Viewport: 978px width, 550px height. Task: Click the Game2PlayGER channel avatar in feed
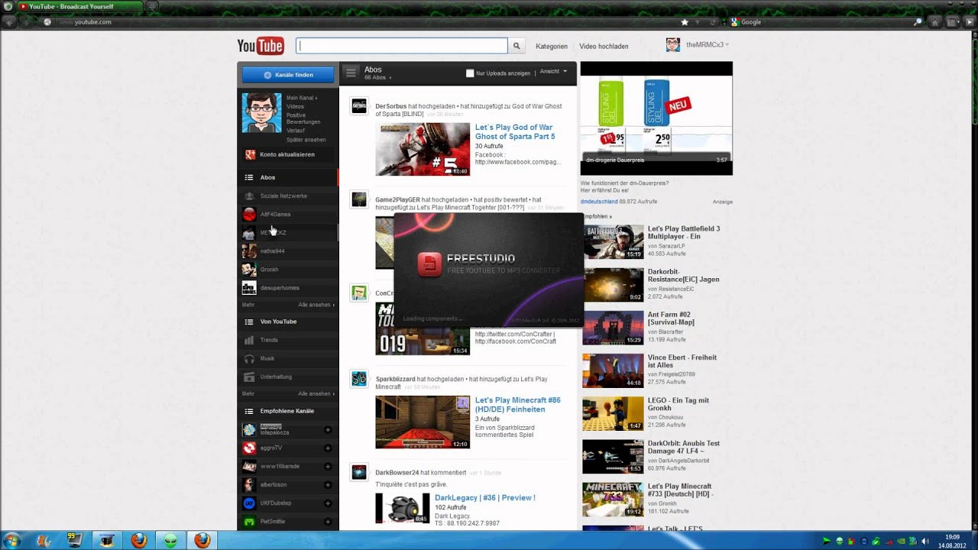359,199
